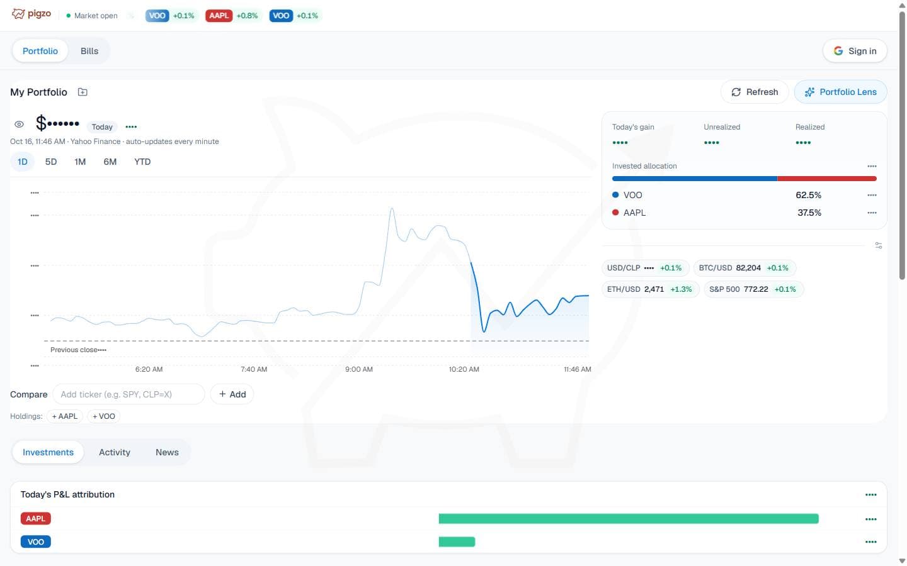The height and width of the screenshot is (566, 907).
Task: Open the Investments tab
Action: [48, 452]
